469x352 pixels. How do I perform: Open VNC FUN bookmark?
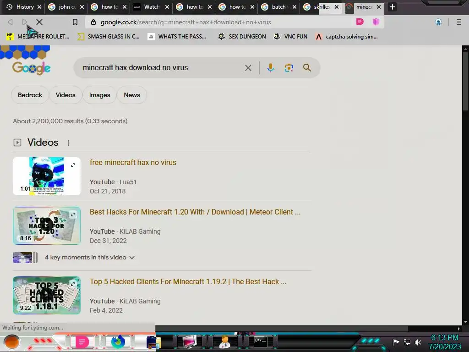[x=291, y=37]
